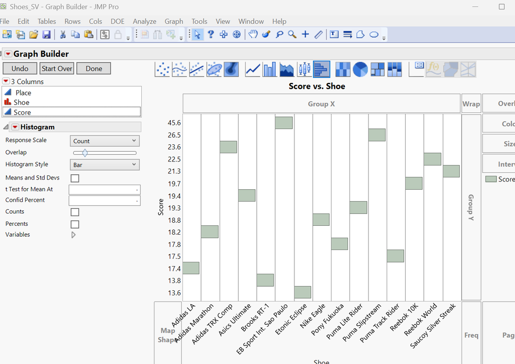Select the Treemap element icon
Image resolution: width=515 pixels, height=364 pixels.
pos(377,69)
